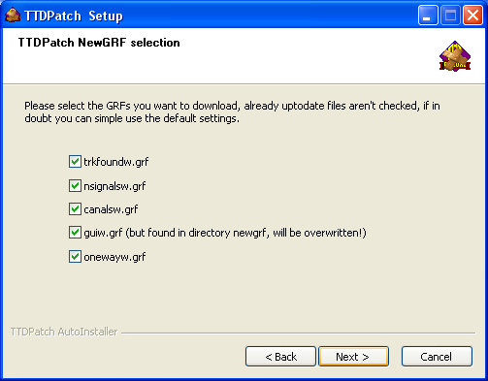Click the trkfoundw.grf label text
Screen dimensions: 488x381
pyautogui.click(x=116, y=162)
